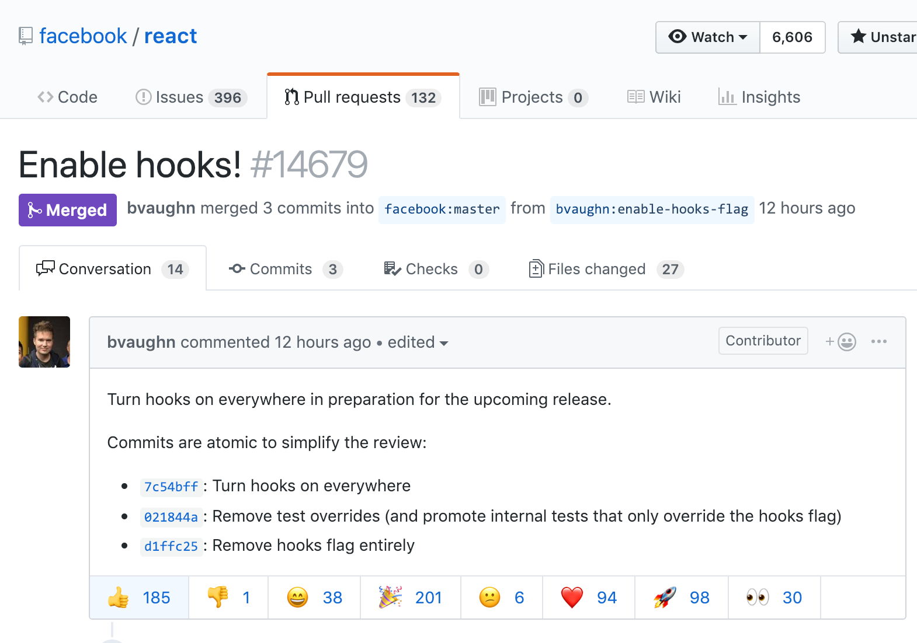Screen dimensions: 917x643
Task: Open the Insights tab
Action: coord(759,97)
